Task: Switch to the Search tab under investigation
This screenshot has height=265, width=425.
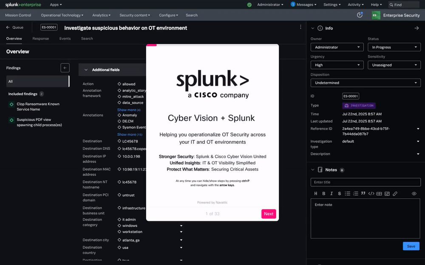Action: pyautogui.click(x=87, y=39)
